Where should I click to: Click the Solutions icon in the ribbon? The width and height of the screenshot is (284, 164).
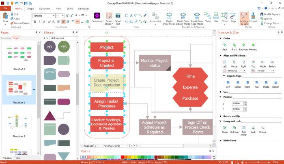[97, 17]
